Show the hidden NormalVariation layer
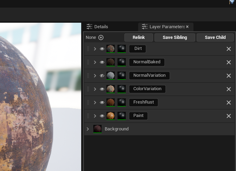 102,76
